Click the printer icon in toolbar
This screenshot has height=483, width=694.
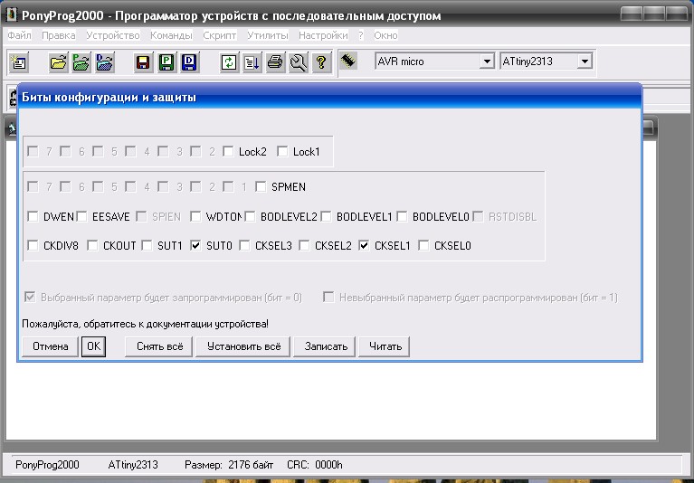coord(275,62)
